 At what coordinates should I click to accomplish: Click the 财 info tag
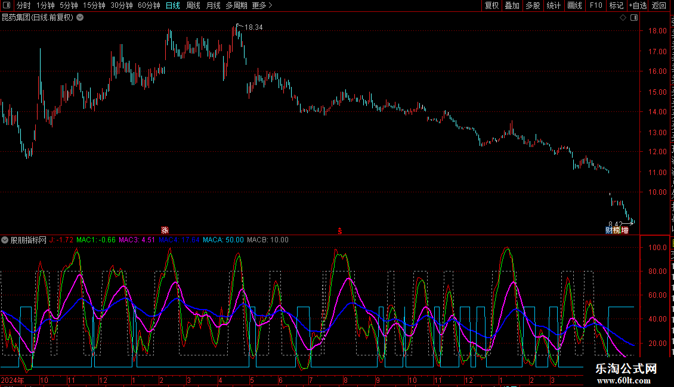609,230
